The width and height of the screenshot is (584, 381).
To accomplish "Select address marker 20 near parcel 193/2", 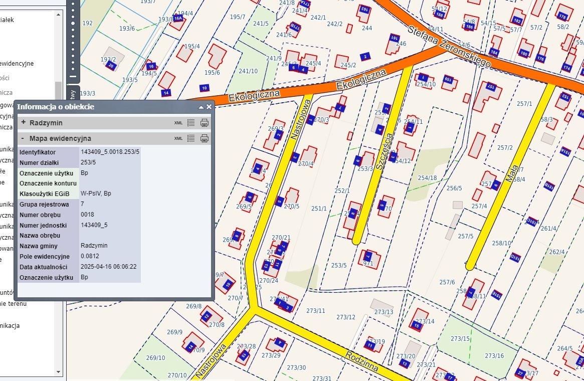I will pos(111,66).
